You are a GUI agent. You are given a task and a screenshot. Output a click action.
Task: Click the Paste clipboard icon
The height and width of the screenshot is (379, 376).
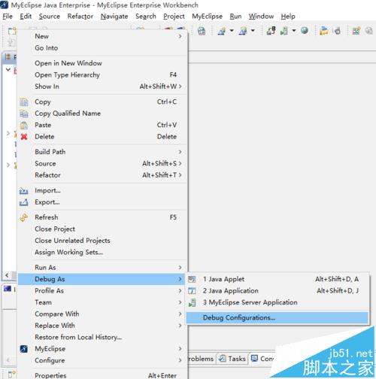pyautogui.click(x=24, y=125)
